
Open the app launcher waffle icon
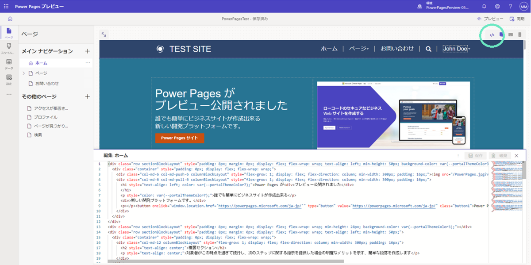click(6, 7)
